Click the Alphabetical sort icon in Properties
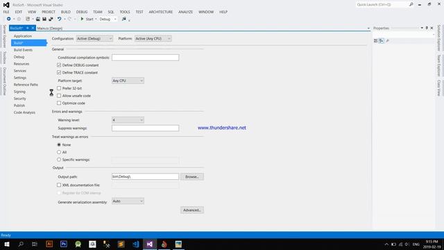Viewport: 444px width, 250px height. pyautogui.click(x=382, y=41)
